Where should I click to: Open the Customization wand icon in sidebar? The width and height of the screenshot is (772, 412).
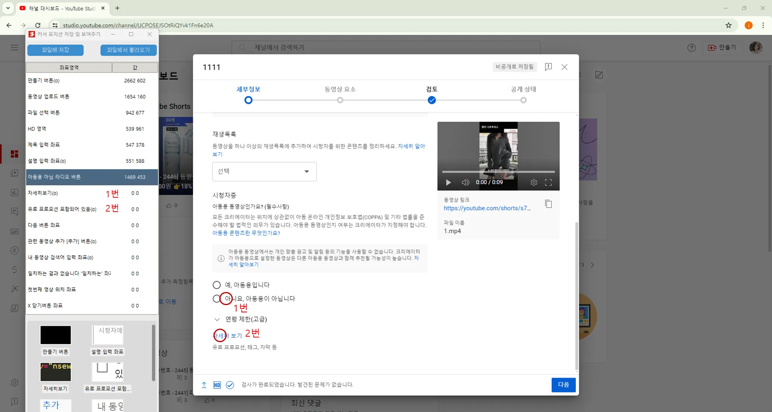[x=14, y=289]
